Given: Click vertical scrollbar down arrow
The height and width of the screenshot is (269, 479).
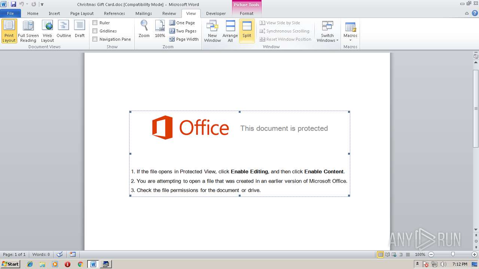Looking at the screenshot, I should tap(476, 230).
